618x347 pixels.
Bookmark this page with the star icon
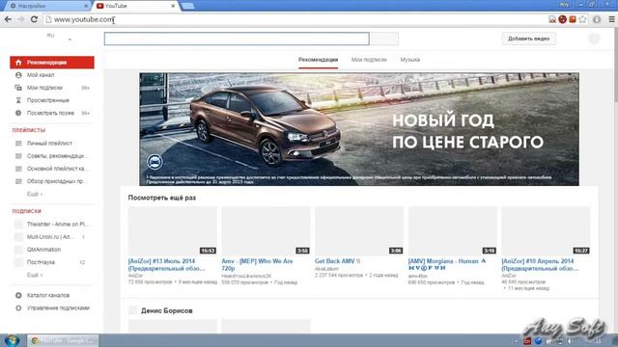click(582, 19)
